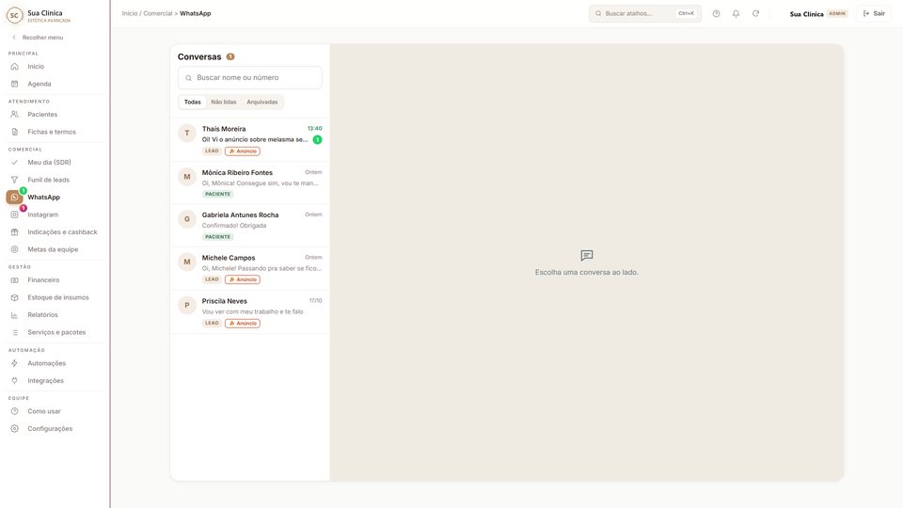
Task: Click the SC clinic logo
Action: (14, 16)
